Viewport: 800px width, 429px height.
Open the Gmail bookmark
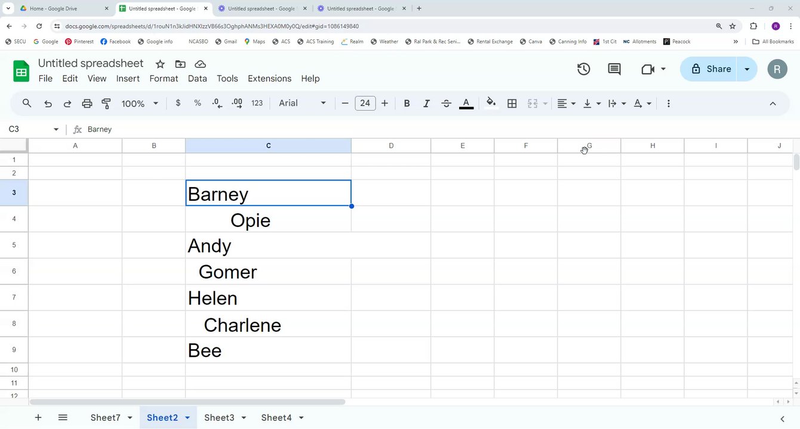(x=226, y=42)
